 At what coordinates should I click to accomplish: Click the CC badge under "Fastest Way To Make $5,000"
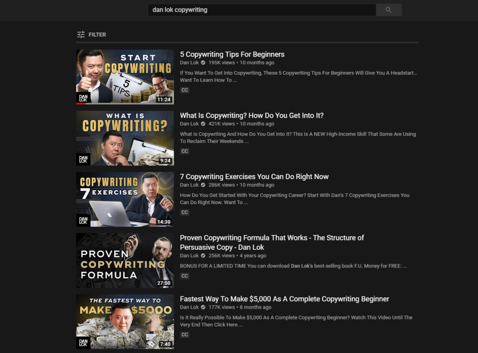tap(184, 334)
